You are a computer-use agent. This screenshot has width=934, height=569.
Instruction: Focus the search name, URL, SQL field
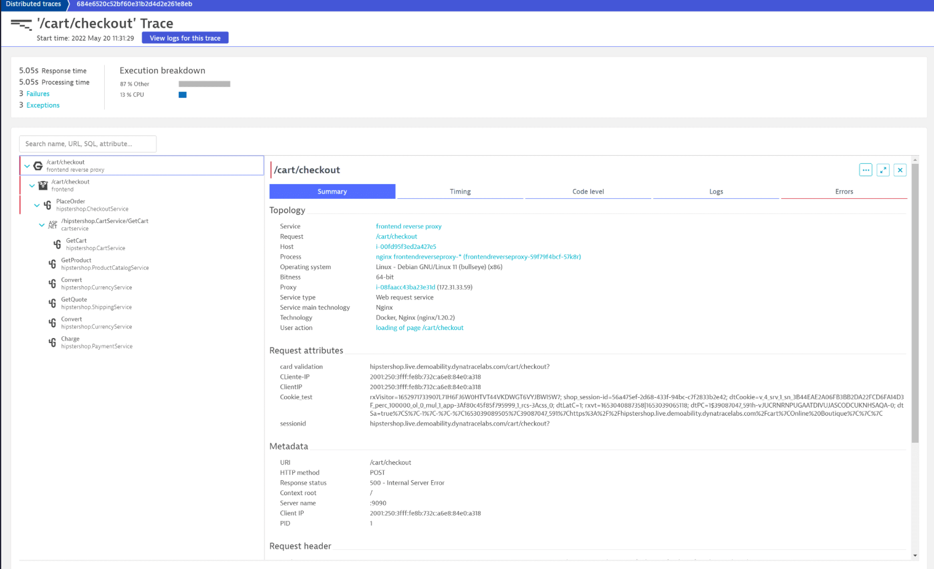87,144
